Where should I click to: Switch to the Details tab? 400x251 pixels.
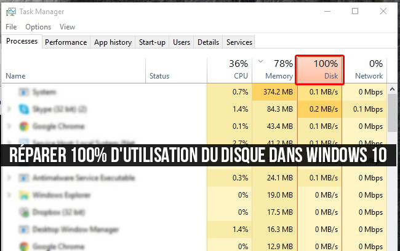click(208, 42)
